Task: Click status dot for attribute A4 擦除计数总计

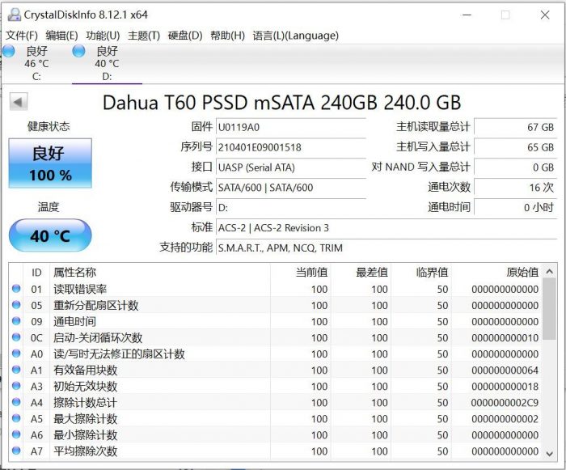Action: 17,402
